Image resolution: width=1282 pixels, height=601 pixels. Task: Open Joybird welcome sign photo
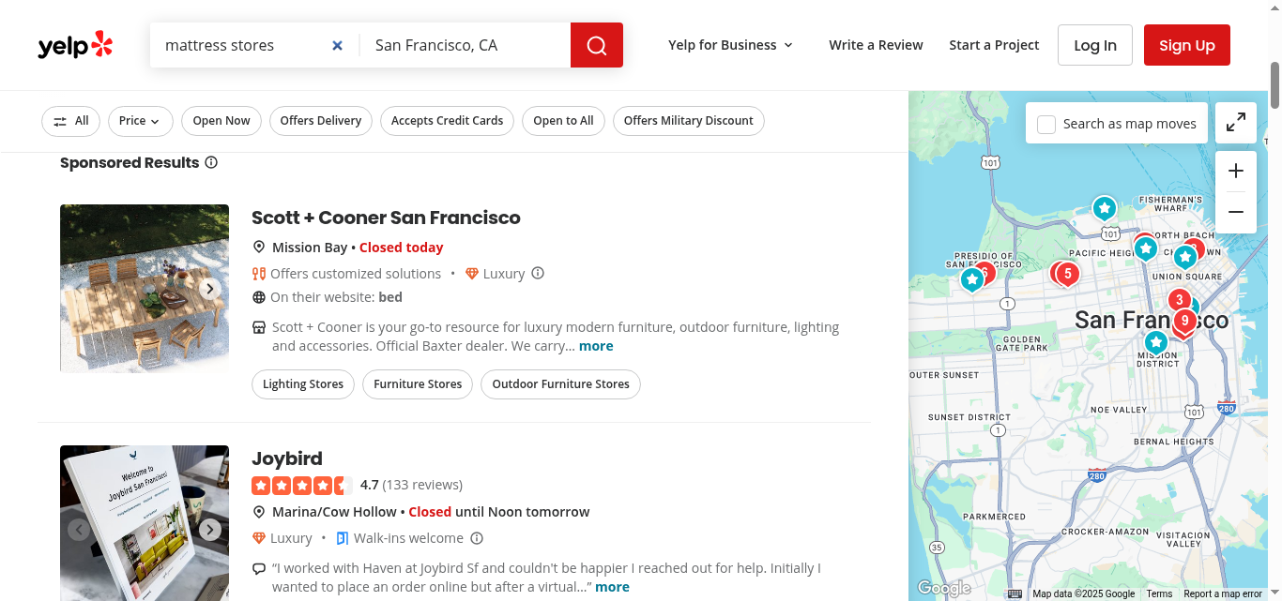(145, 523)
